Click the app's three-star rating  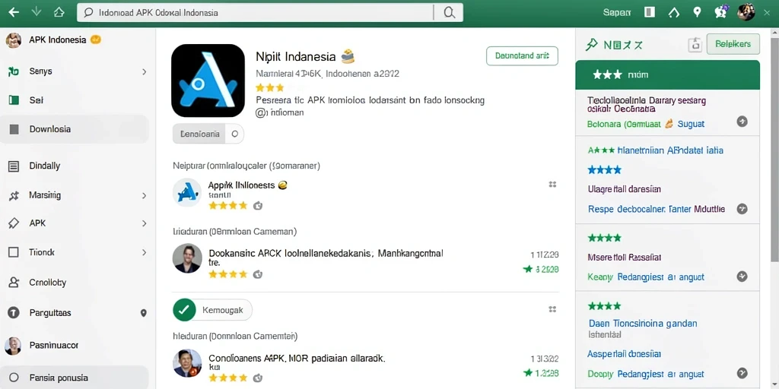pyautogui.click(x=269, y=88)
